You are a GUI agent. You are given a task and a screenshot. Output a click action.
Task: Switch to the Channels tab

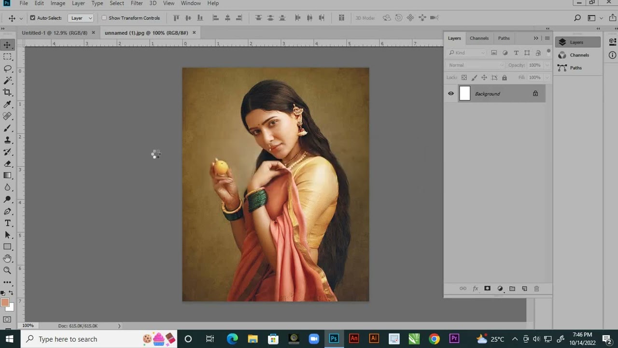479,38
